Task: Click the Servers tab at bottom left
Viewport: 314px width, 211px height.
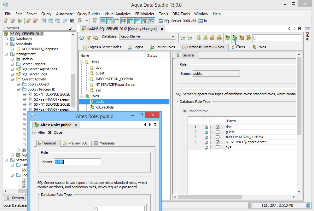Action: click(x=15, y=198)
